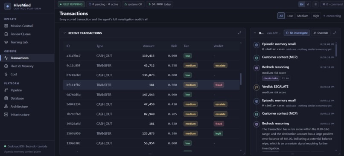Click the pending/active clock status chip

[103, 4]
